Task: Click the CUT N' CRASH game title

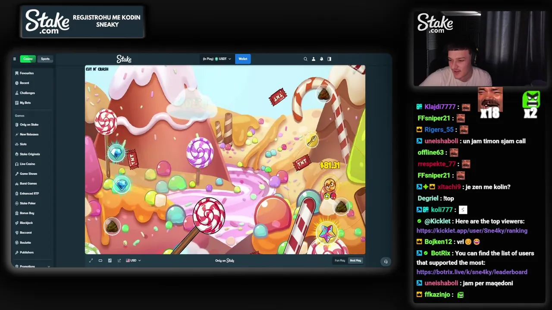Action: pos(97,69)
